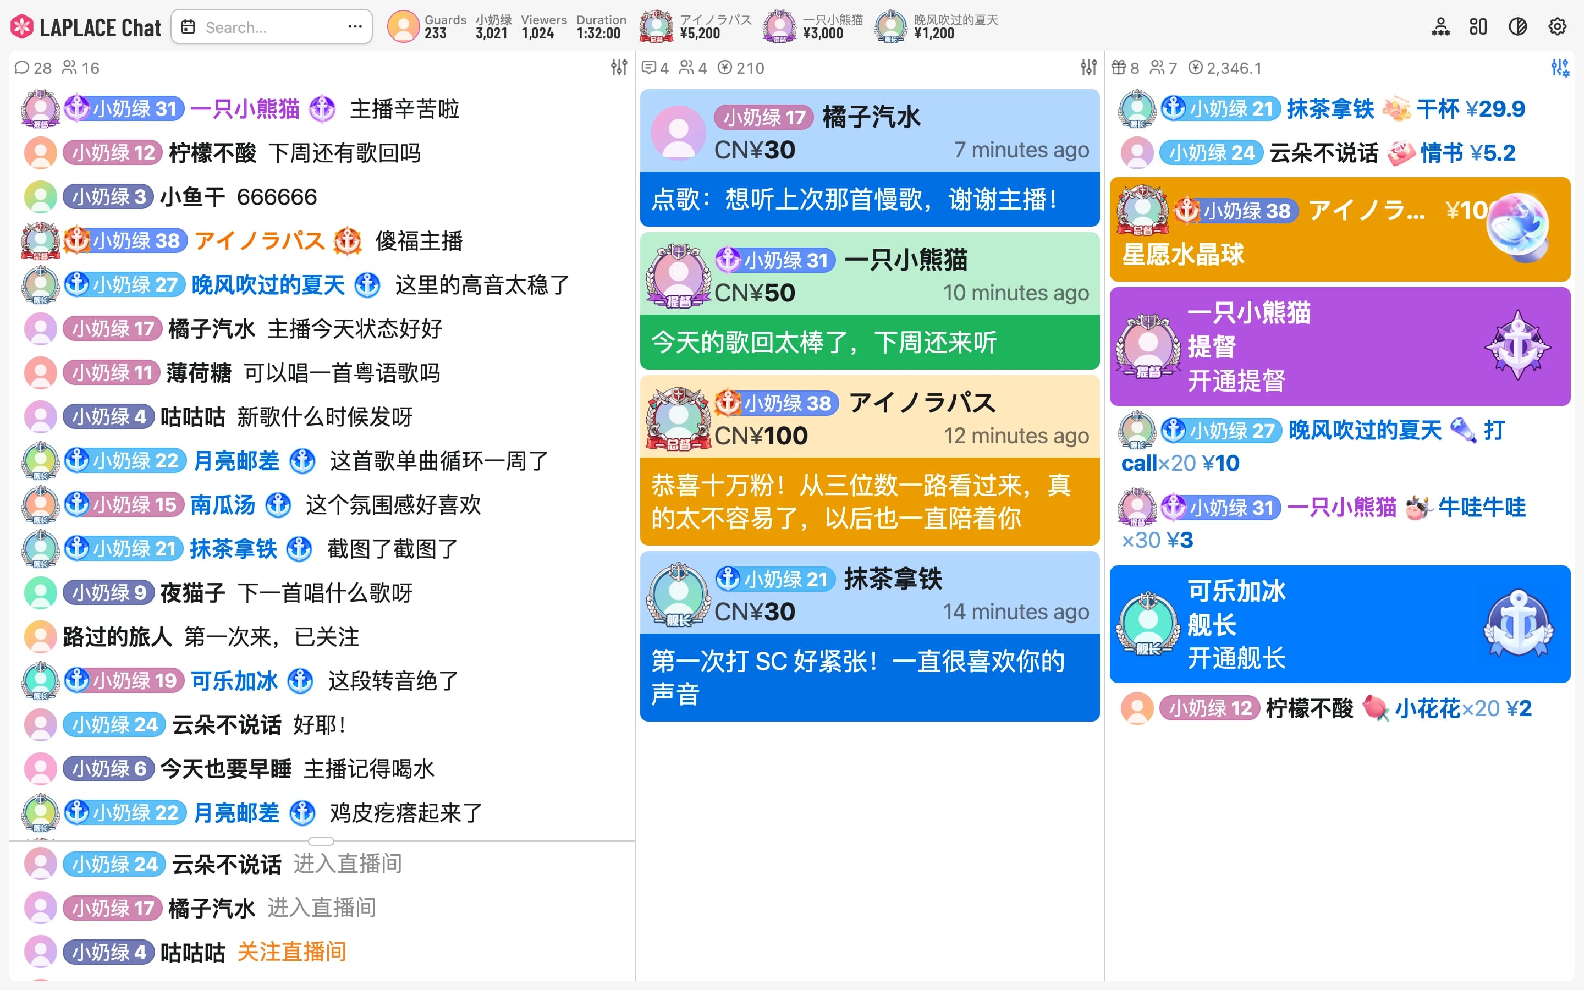Click 抹茶拿铁 干杯 ¥29.9 gift row
Image resolution: width=1584 pixels, height=990 pixels.
tap(1340, 109)
